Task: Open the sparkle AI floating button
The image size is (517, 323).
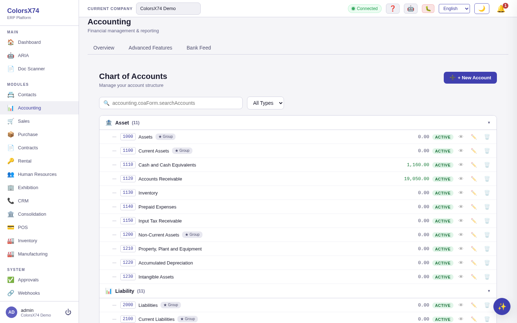Action: coord(502,306)
